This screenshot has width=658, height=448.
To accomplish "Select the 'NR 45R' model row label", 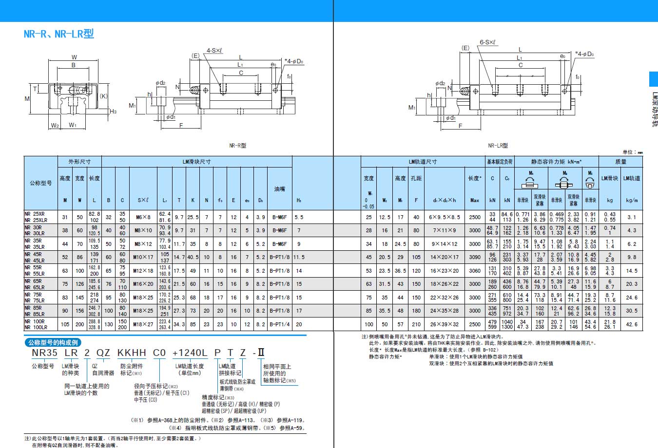I will pyautogui.click(x=33, y=254).
